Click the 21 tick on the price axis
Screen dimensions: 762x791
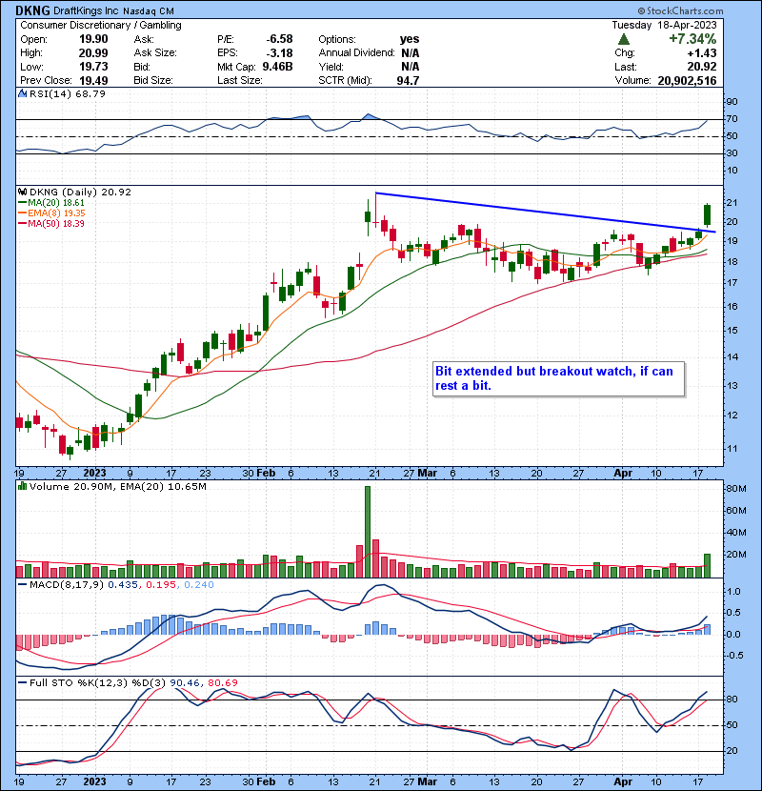point(732,203)
